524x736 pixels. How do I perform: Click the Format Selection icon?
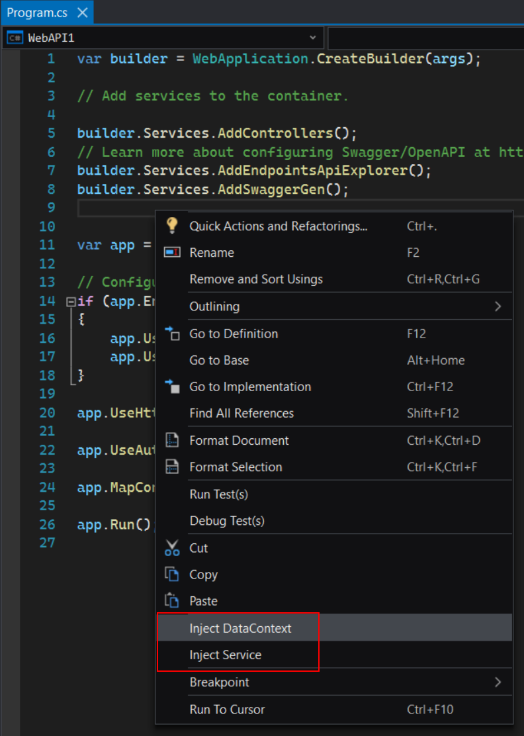(172, 467)
